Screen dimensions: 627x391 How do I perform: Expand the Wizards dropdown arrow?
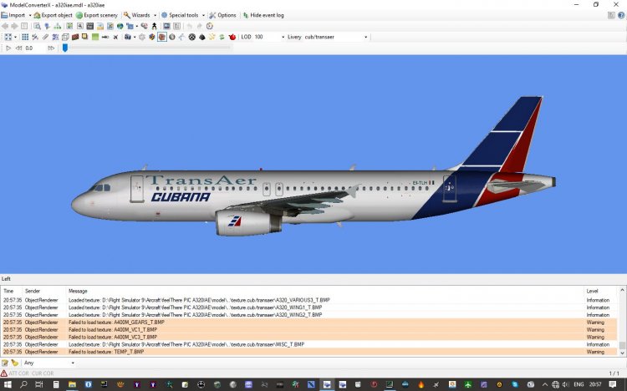click(155, 15)
